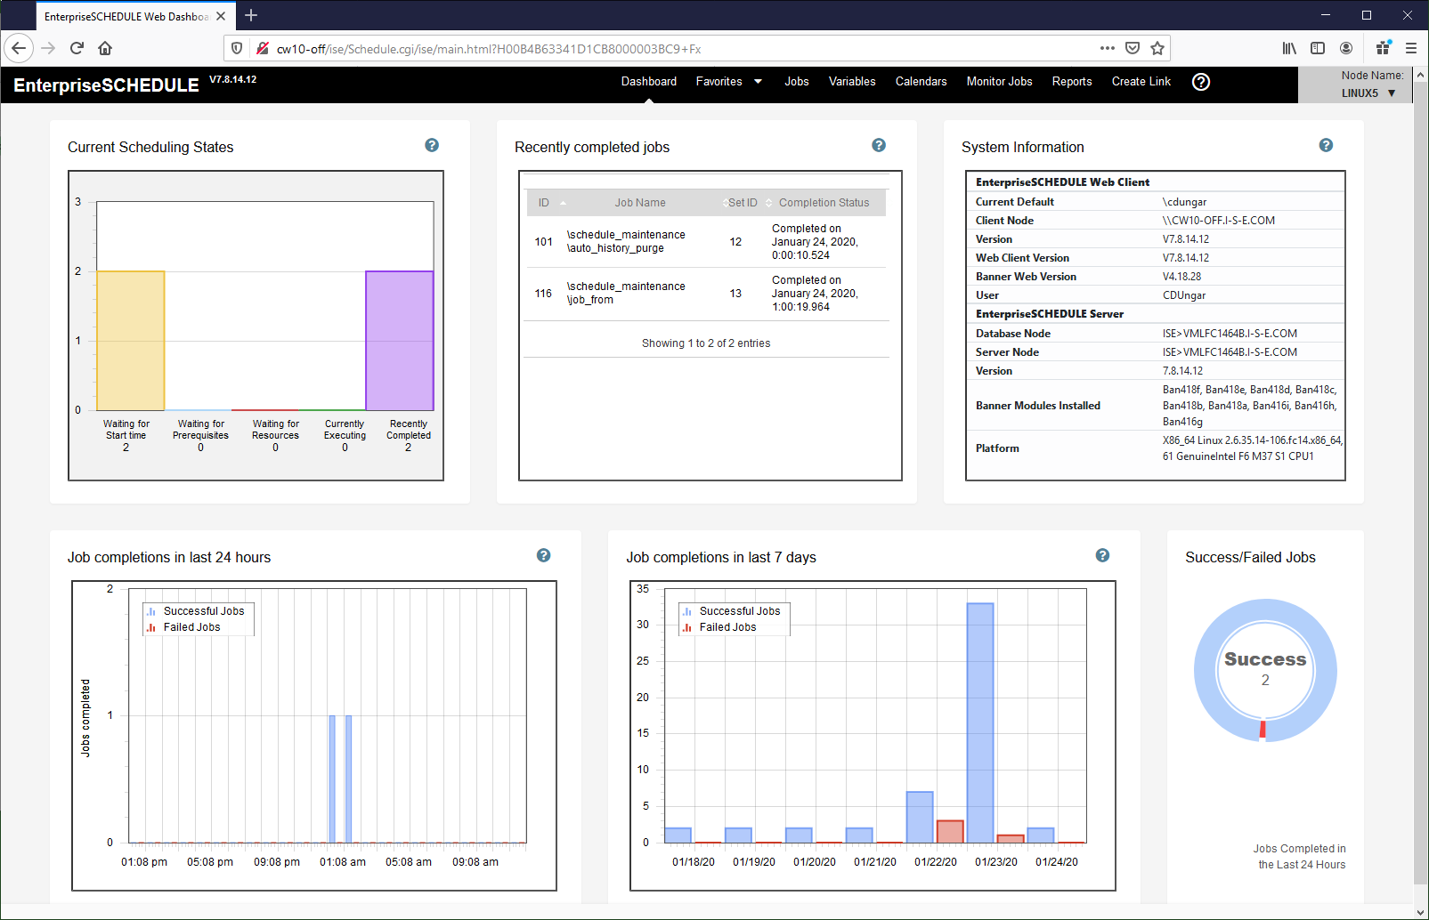Select job row 116 job_from
The height and width of the screenshot is (920, 1429).
(x=707, y=294)
